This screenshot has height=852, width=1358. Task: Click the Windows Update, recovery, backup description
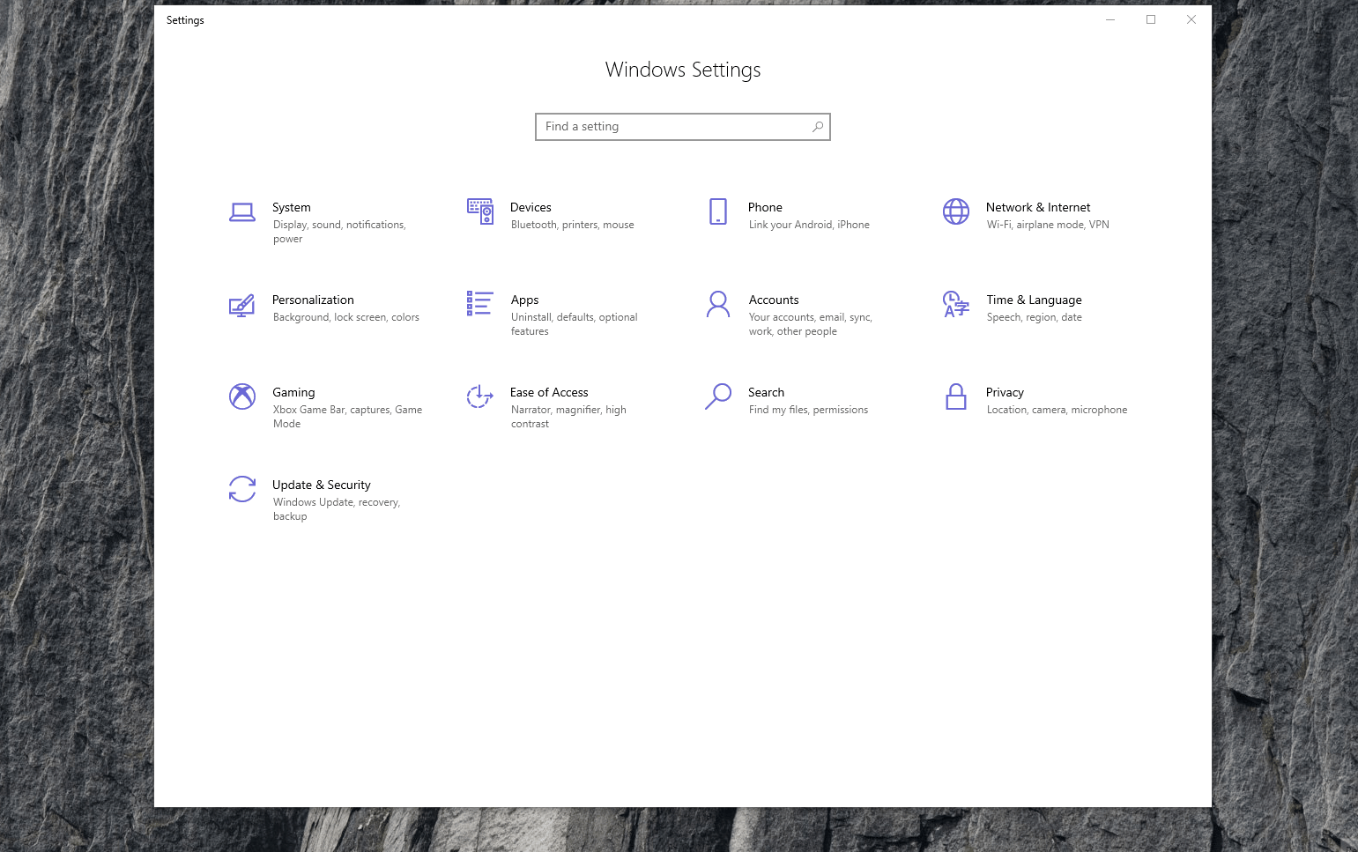[x=337, y=508]
